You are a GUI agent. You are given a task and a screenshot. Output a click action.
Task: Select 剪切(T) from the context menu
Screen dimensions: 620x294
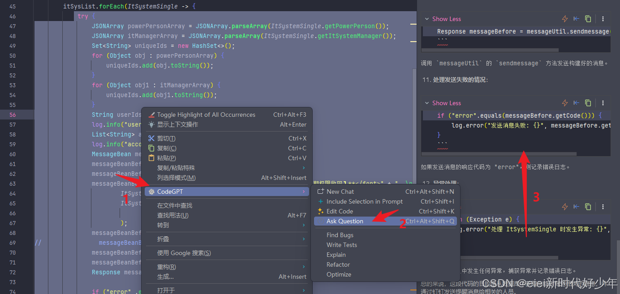coord(227,138)
